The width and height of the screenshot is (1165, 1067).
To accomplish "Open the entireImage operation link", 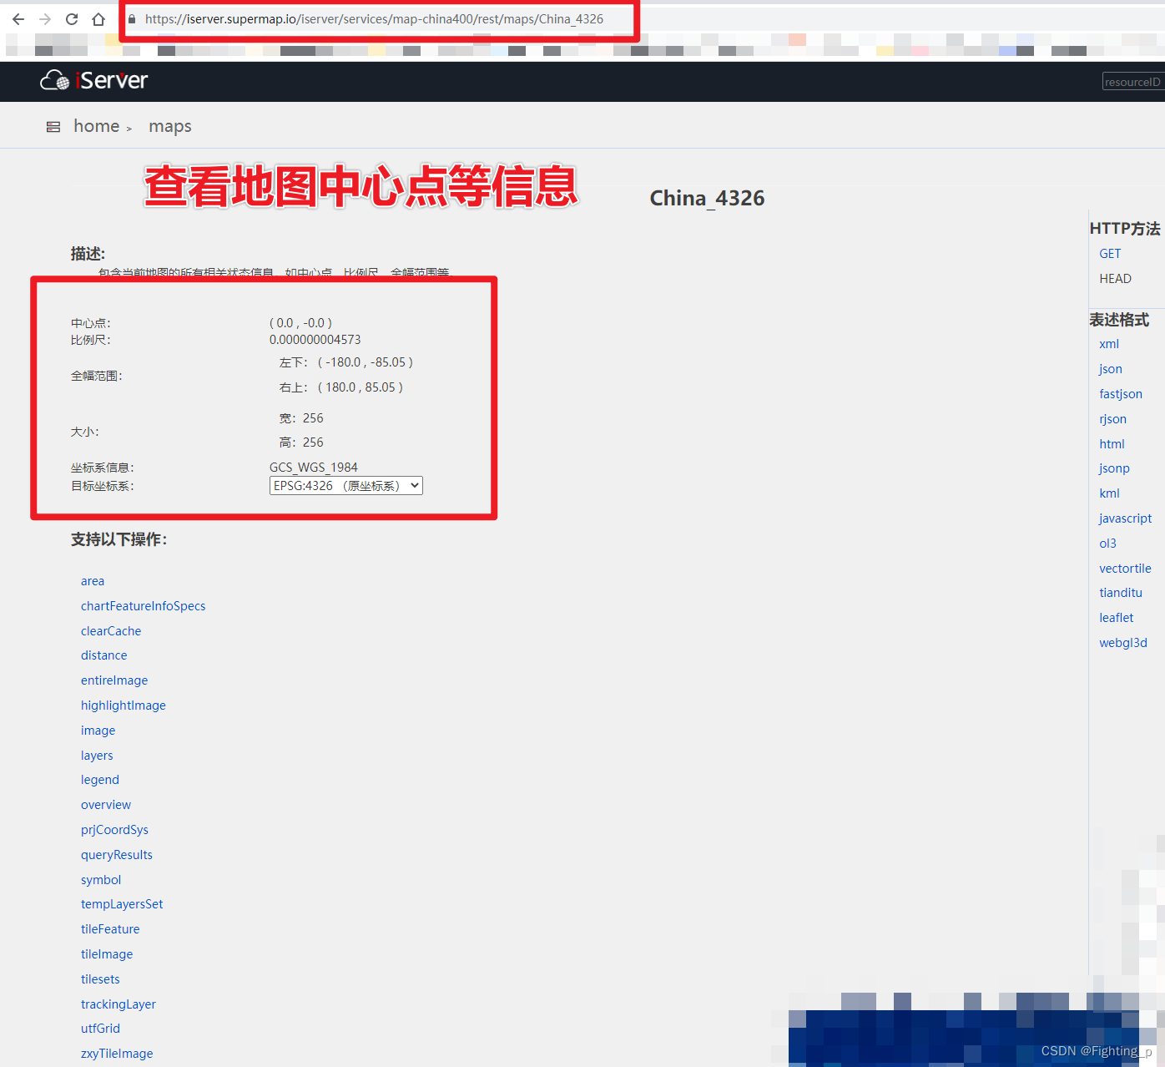I will coord(114,680).
